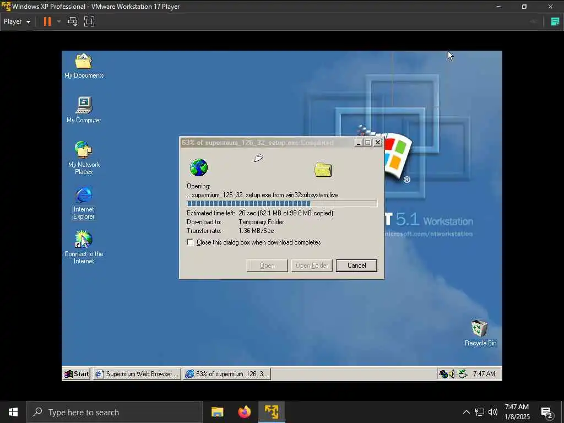Show hidden tray icons chevron
Image resolution: width=564 pixels, height=423 pixels.
click(x=466, y=412)
